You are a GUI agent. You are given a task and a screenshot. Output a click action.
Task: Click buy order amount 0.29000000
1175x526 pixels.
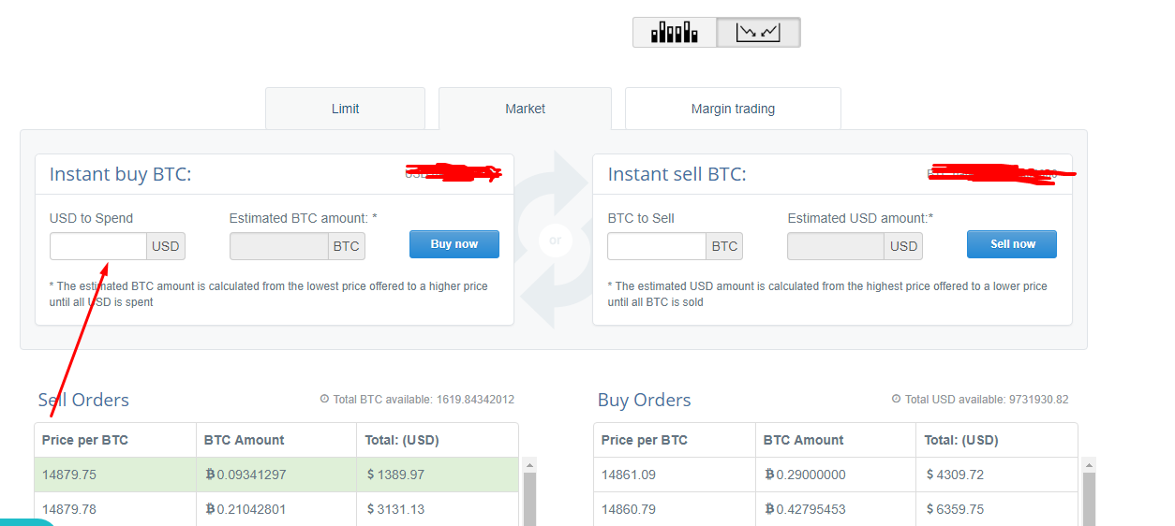tap(805, 475)
